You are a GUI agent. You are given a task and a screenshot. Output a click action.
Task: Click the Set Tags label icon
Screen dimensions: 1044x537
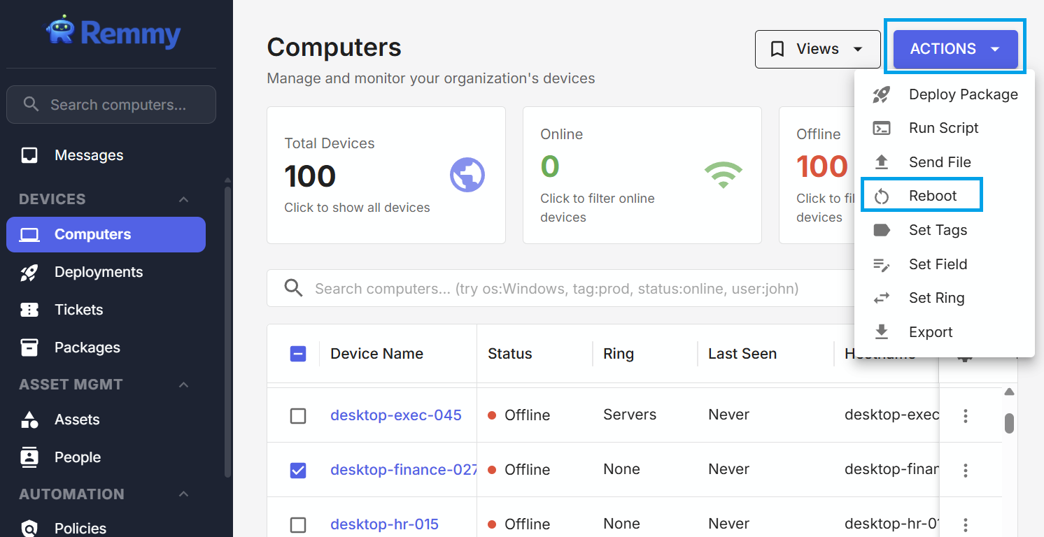pos(882,230)
